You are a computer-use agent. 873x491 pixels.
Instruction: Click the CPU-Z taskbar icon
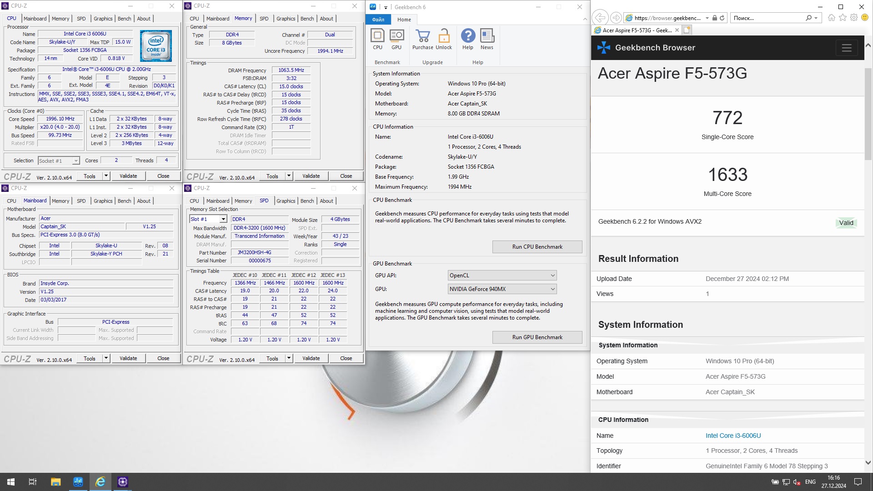pyautogui.click(x=123, y=482)
